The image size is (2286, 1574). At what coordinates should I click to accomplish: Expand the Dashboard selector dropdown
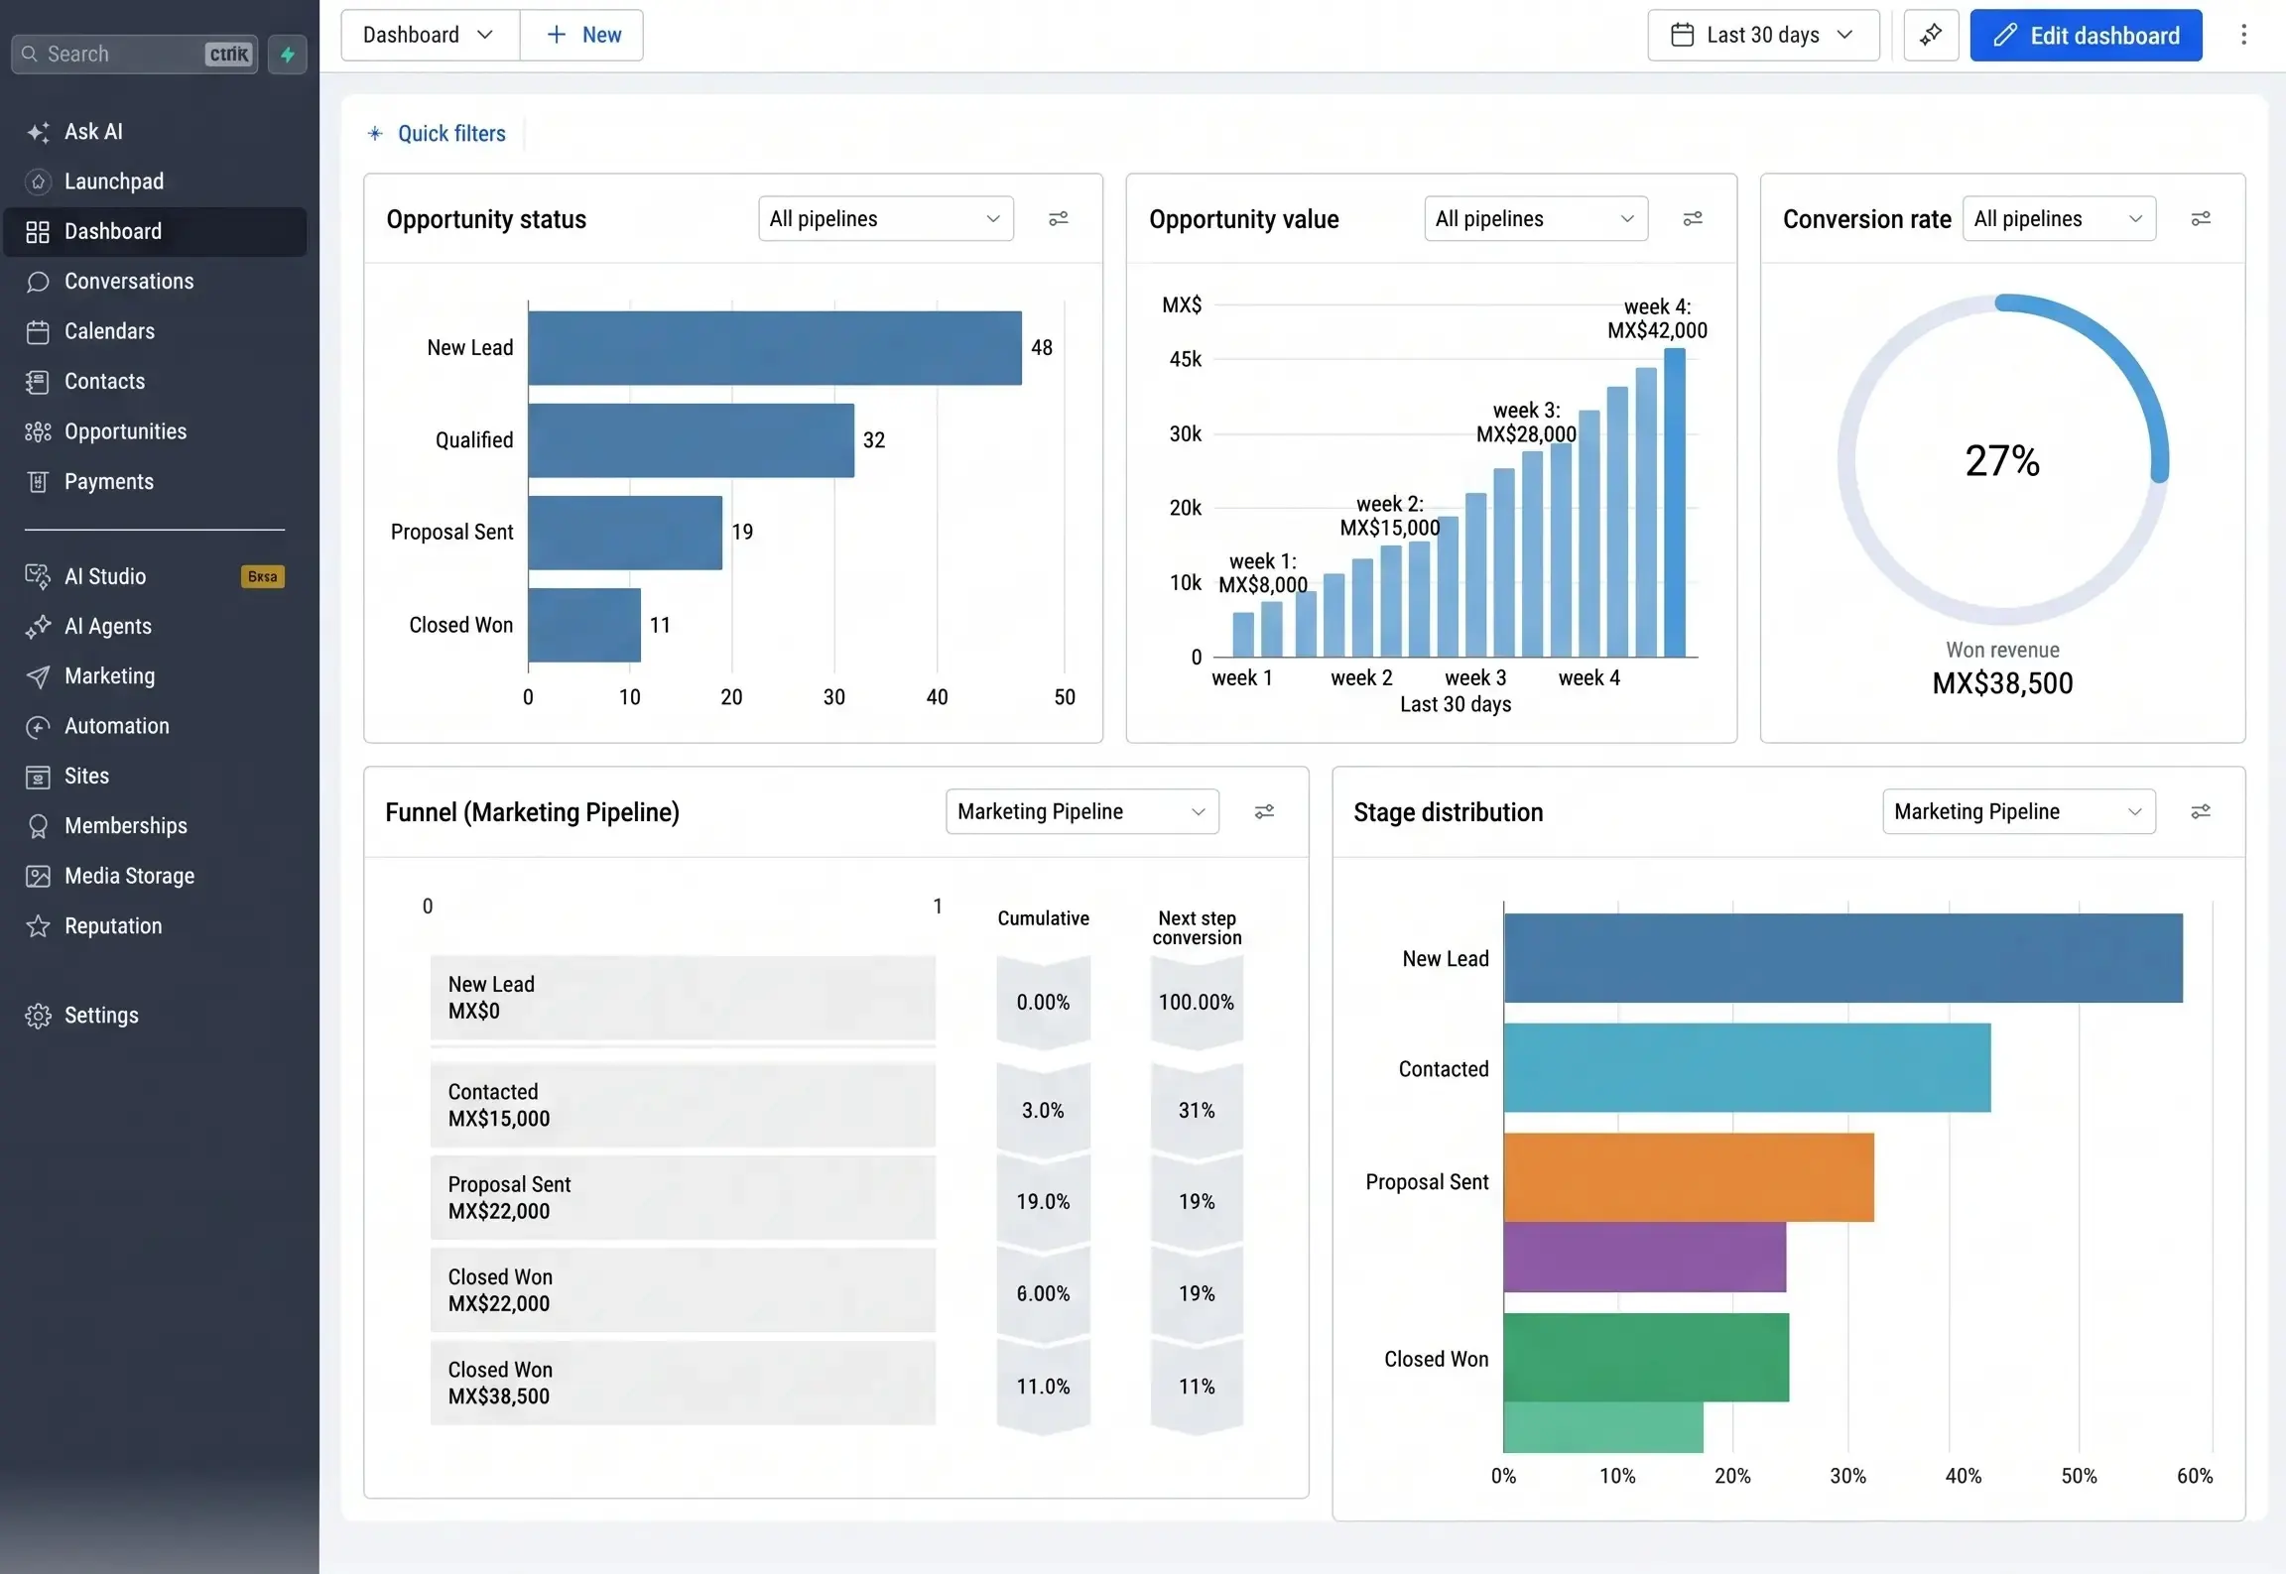coord(430,36)
